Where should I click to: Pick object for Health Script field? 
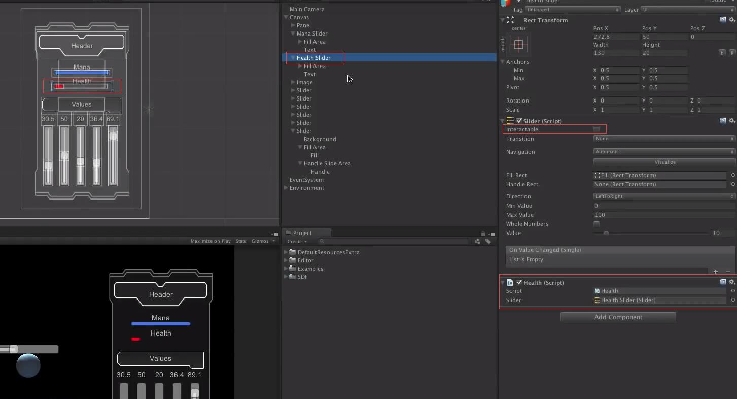pos(733,291)
